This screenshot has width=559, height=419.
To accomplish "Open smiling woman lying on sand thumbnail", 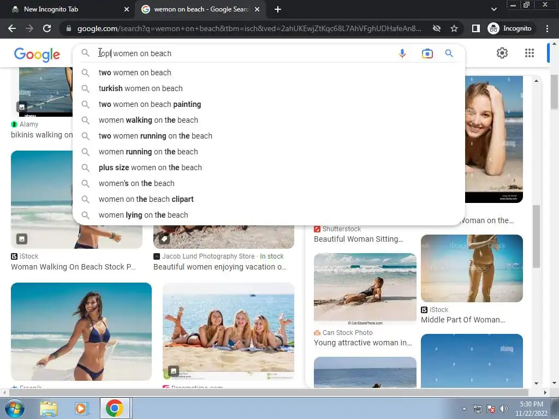I will (493, 139).
